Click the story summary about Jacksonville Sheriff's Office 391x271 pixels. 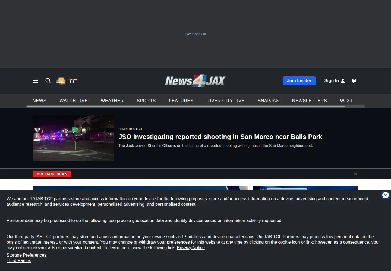tap(216, 146)
